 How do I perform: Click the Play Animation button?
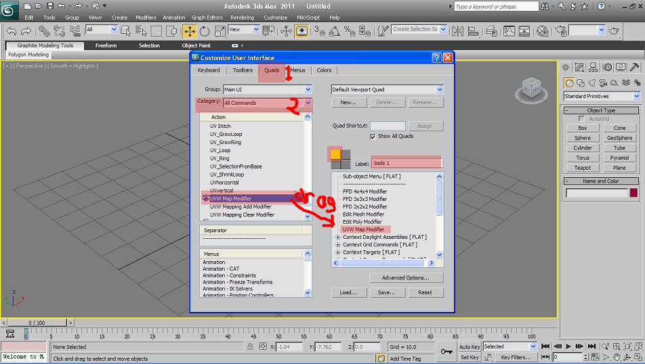pyautogui.click(x=568, y=346)
